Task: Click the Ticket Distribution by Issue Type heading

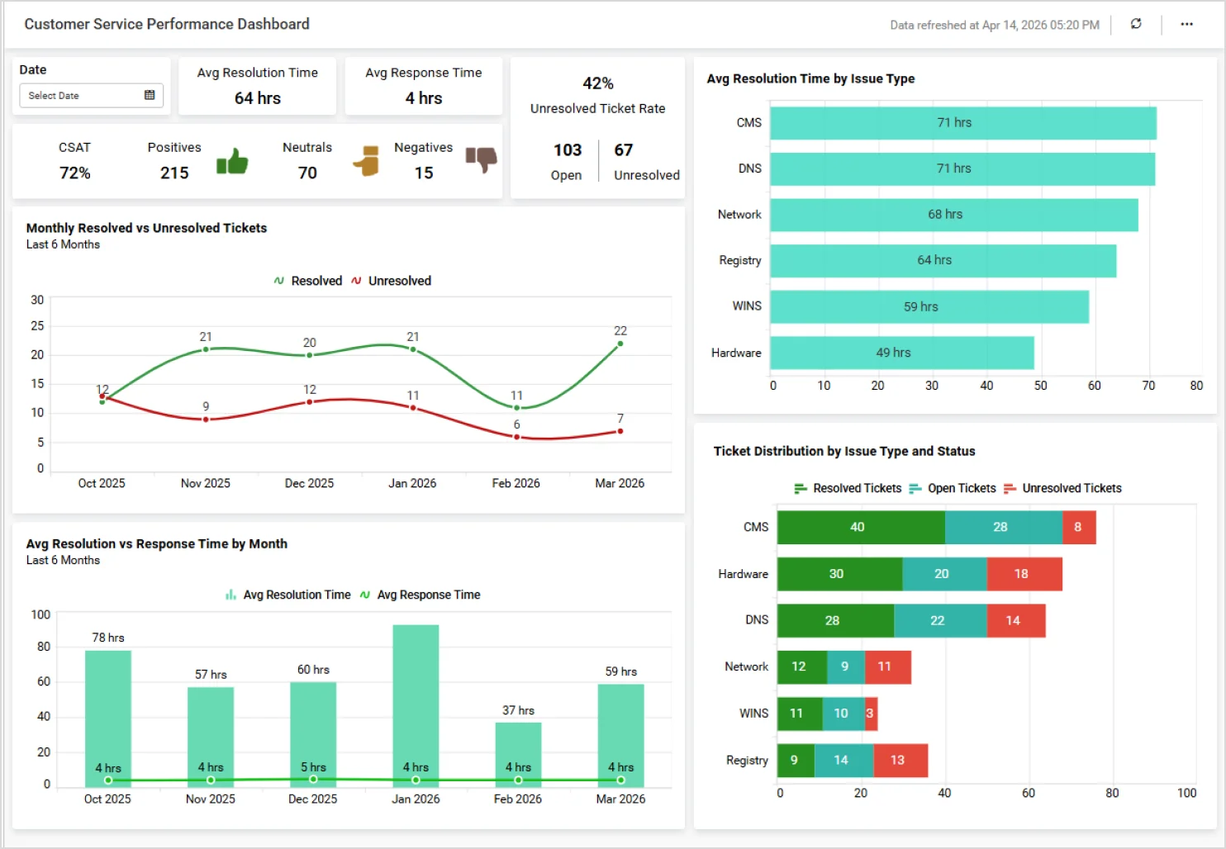Action: tap(844, 451)
